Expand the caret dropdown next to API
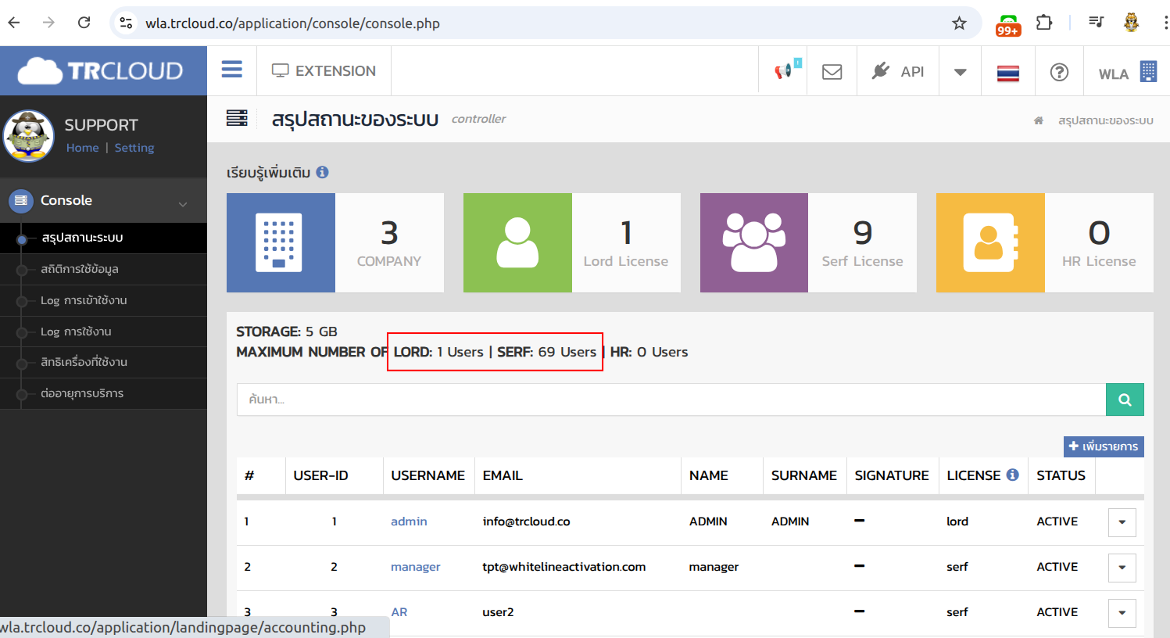Screen dimensions: 1170x638 961,72
